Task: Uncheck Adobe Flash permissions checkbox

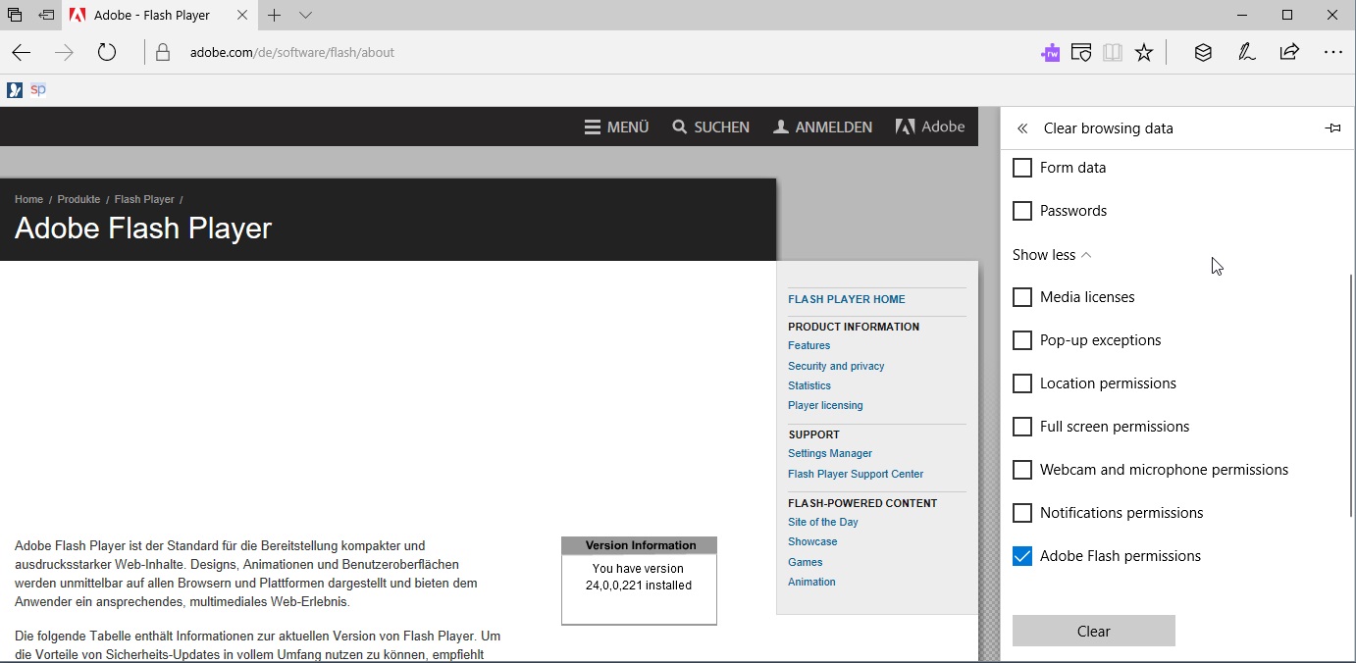Action: click(x=1022, y=556)
